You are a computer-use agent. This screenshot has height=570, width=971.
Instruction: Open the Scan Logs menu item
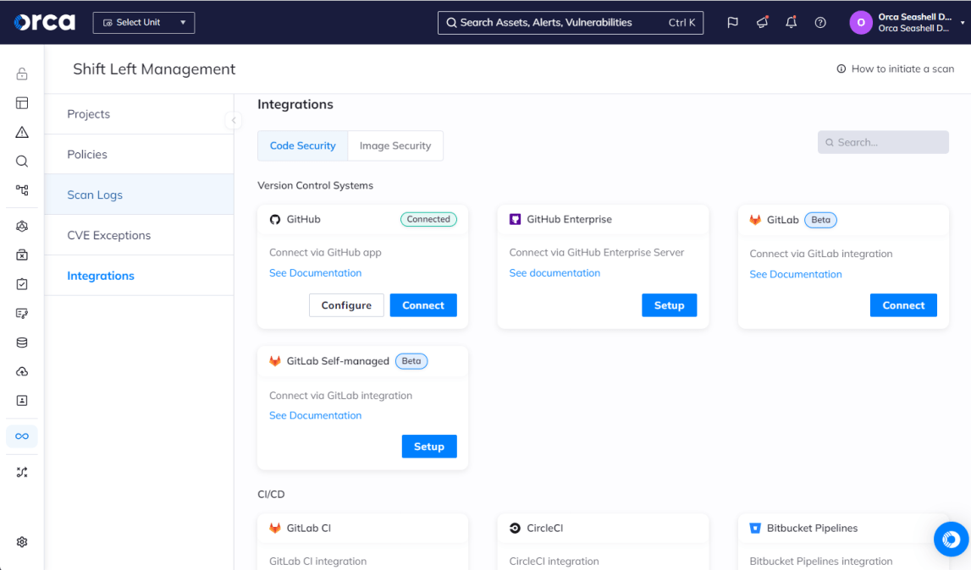(x=139, y=195)
